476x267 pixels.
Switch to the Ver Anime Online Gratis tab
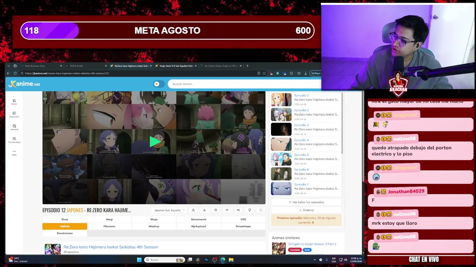coord(221,66)
